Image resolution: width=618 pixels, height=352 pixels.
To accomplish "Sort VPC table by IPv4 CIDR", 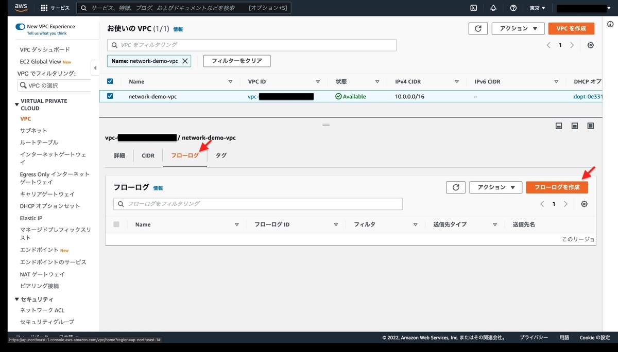I will point(457,82).
